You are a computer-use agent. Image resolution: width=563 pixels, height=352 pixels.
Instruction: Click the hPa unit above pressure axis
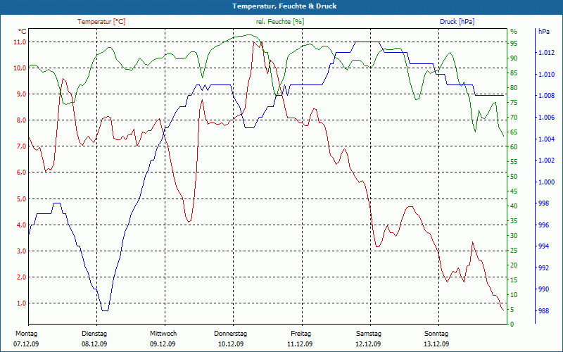point(544,32)
